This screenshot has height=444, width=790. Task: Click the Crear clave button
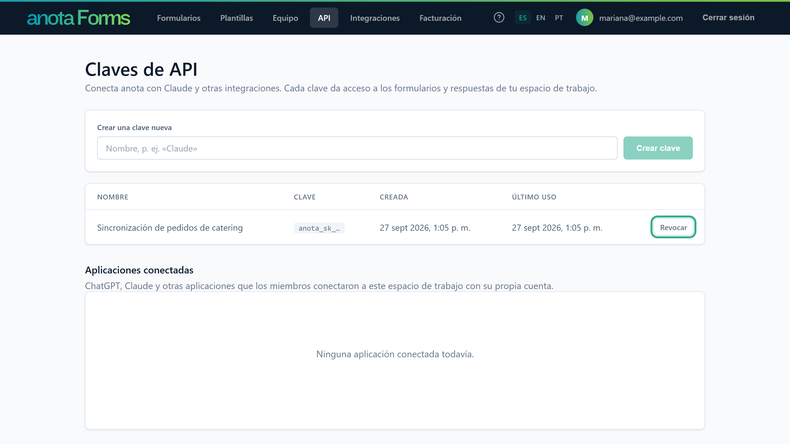658,148
